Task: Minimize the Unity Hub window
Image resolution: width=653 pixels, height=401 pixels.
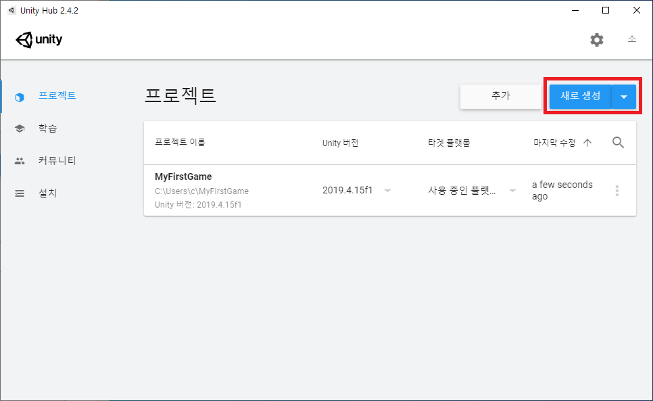Action: pos(575,10)
